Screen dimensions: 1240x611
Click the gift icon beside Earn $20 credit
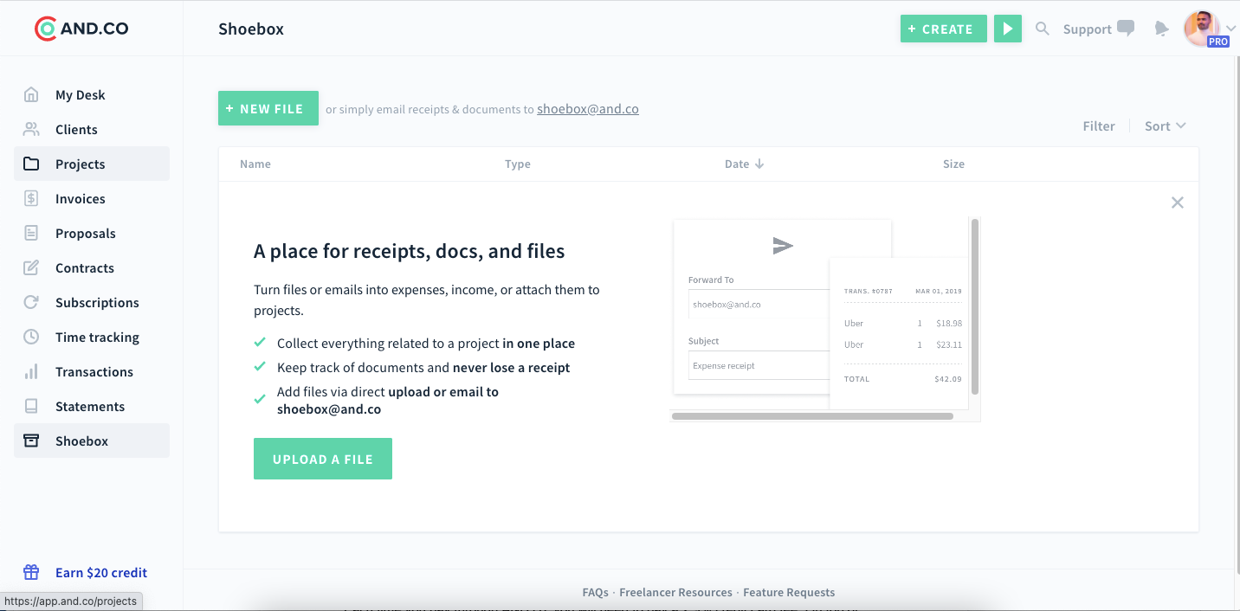coord(31,572)
